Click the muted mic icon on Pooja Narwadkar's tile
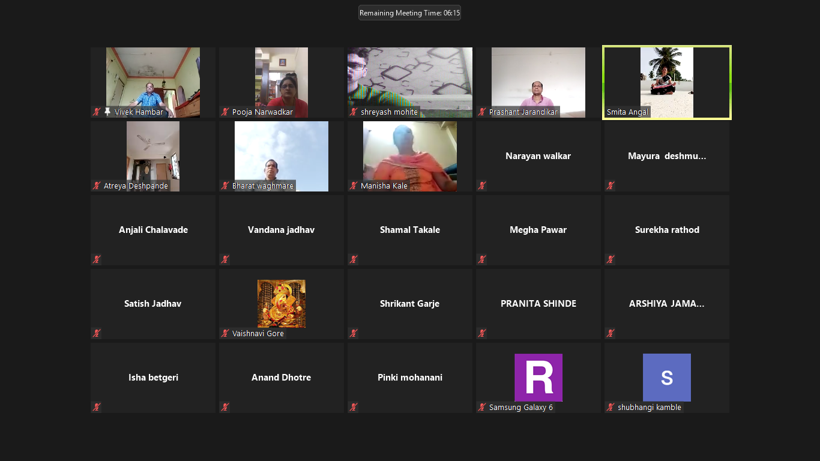820x461 pixels. [225, 112]
